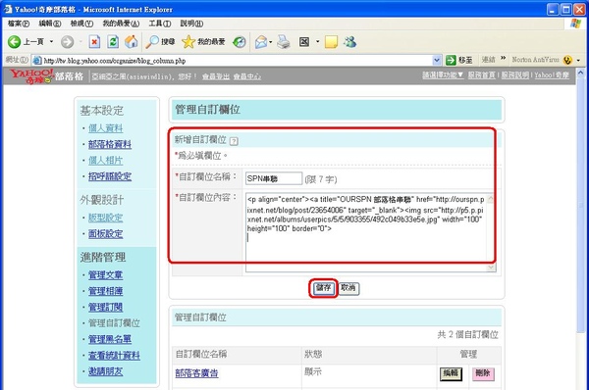Click the Edit page toolbar icon
The image size is (589, 390).
304,41
